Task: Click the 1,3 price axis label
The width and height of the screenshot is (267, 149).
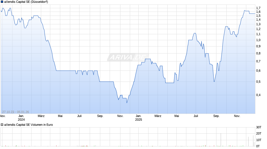Action: 258,24
